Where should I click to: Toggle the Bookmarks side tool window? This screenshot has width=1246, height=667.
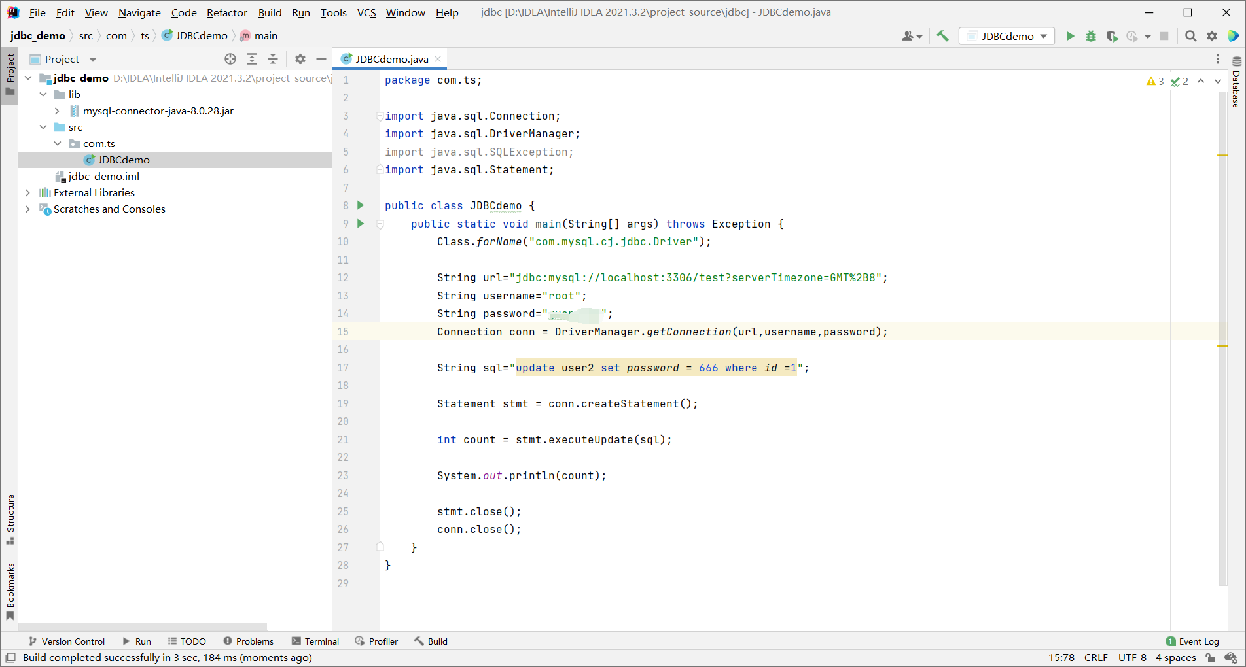10,591
